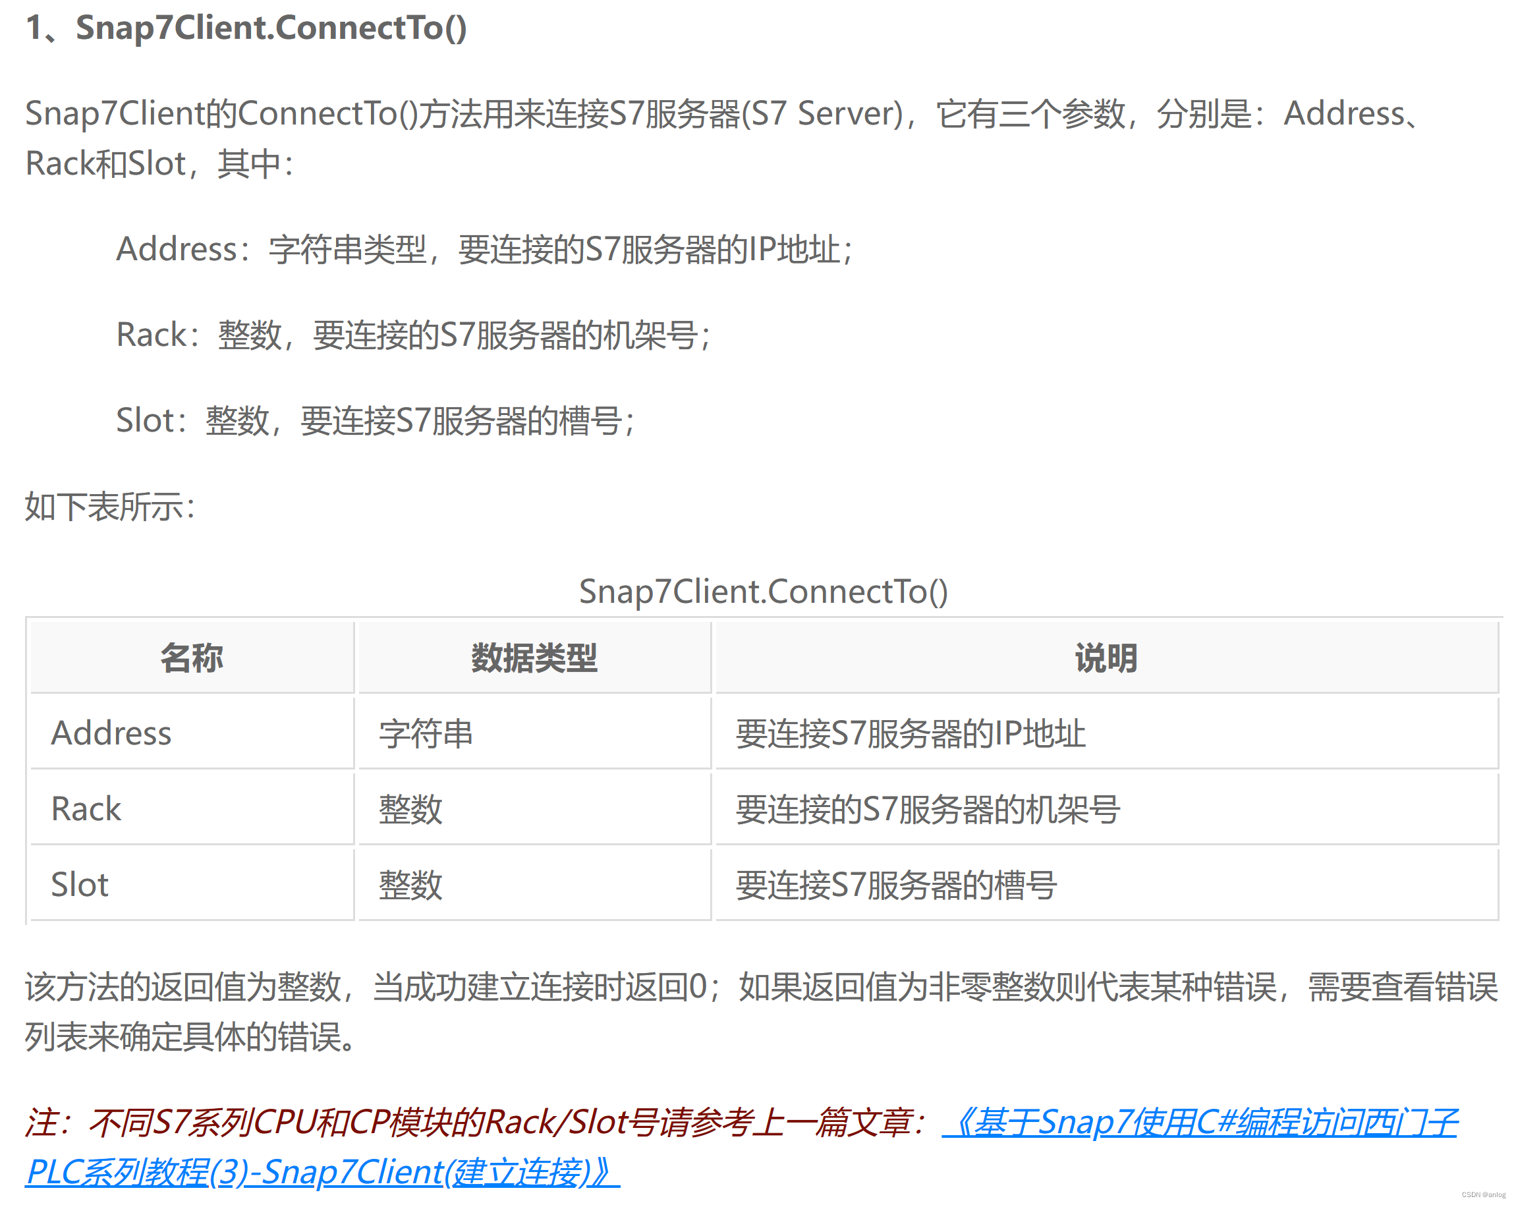1516x1205 pixels.
Task: Click link text PLC系列教程(3)-Snap7Client(建立连接)
Action: point(322,1173)
